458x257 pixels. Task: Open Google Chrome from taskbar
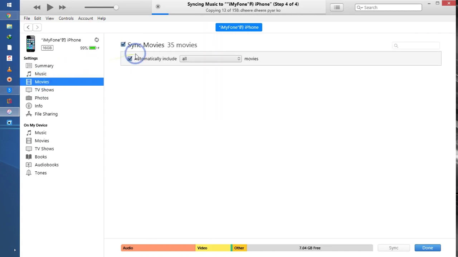[9, 16]
